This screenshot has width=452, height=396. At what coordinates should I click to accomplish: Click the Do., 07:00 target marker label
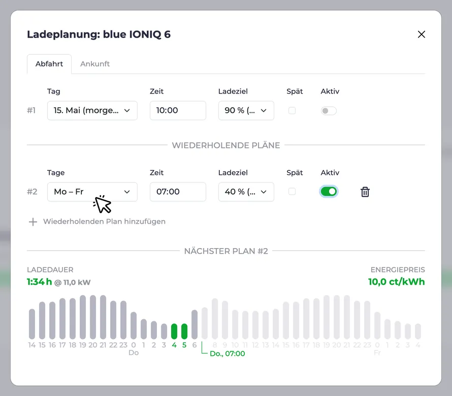click(228, 354)
